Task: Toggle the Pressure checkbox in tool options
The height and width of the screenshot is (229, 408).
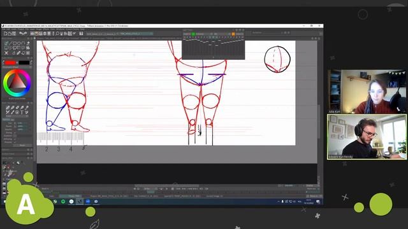Action: click(15, 142)
